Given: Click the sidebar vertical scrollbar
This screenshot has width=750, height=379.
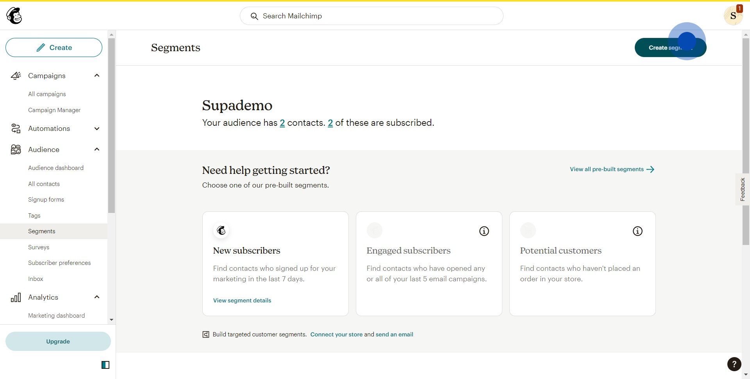Looking at the screenshot, I should click(x=112, y=125).
